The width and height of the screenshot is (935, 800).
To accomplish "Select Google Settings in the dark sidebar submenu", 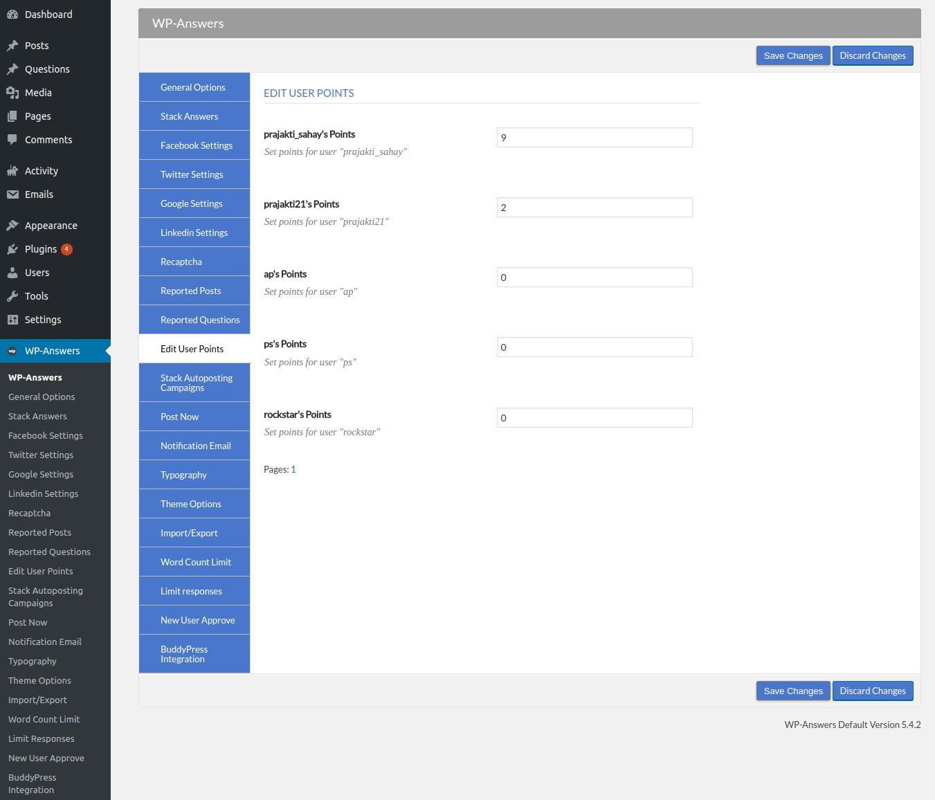I will coord(41,475).
